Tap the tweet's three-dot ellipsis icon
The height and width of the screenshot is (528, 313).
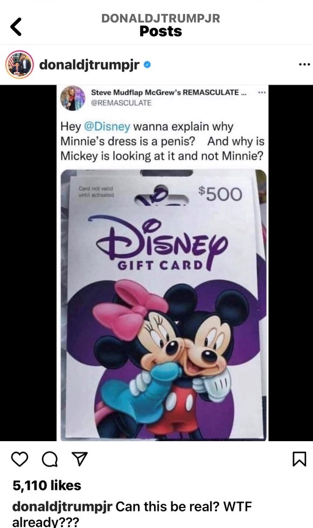(262, 92)
